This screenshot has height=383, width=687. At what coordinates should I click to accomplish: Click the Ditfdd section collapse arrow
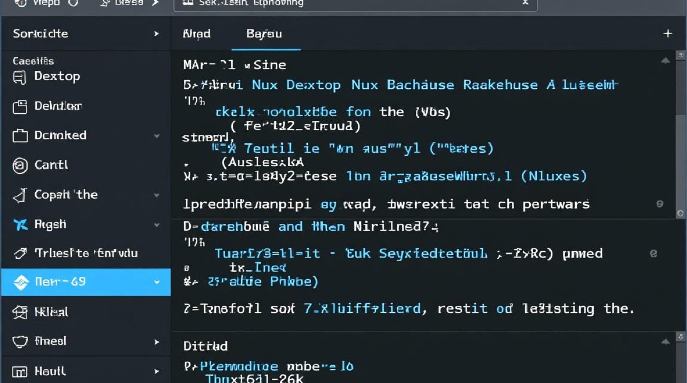[x=666, y=342]
